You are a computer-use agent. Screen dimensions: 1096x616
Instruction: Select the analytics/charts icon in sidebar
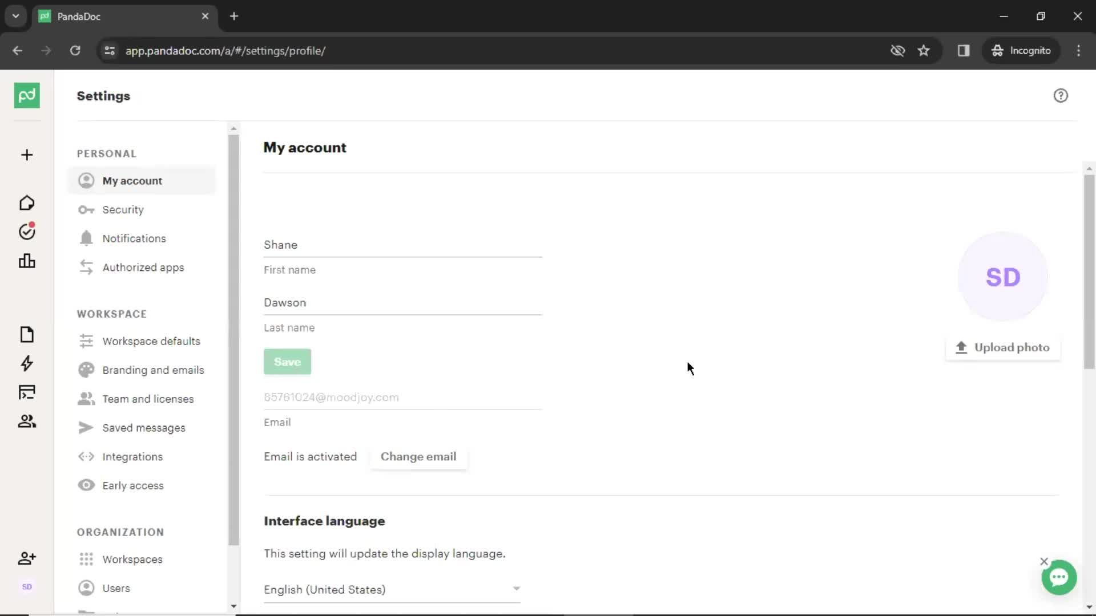point(26,260)
